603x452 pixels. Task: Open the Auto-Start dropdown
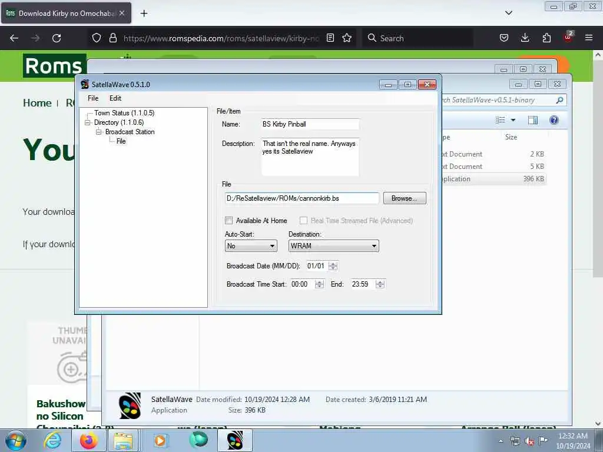point(251,246)
